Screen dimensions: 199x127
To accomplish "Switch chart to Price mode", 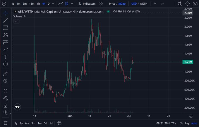I will [112, 4].
